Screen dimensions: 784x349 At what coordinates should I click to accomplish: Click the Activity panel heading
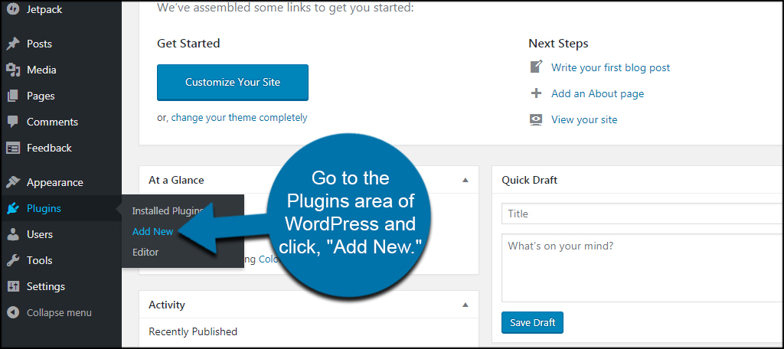[166, 305]
